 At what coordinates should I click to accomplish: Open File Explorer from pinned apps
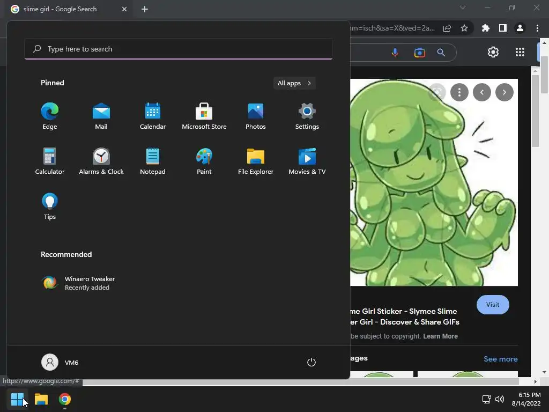[256, 161]
